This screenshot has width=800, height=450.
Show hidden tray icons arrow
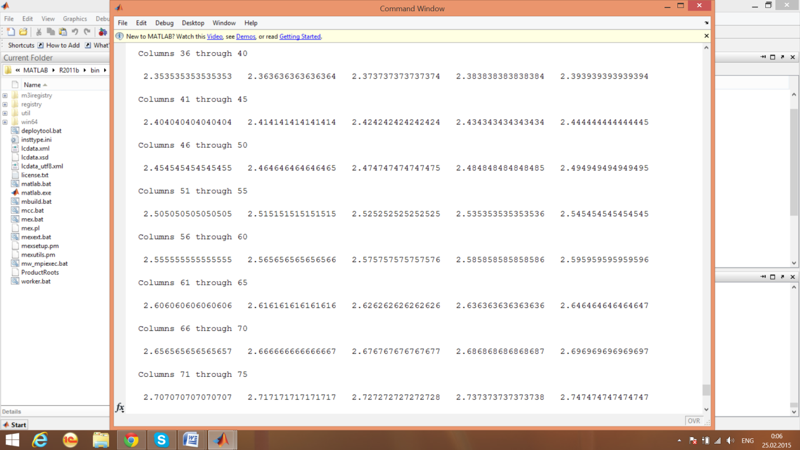tap(679, 440)
